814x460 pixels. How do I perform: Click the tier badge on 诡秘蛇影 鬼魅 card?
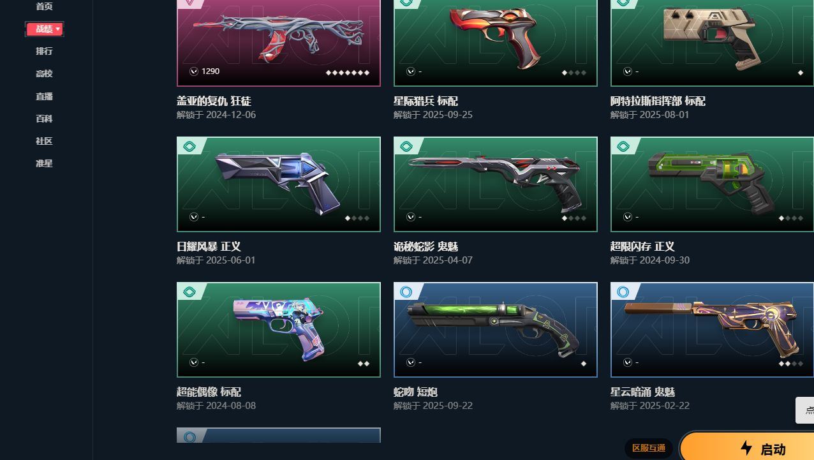[x=406, y=147]
